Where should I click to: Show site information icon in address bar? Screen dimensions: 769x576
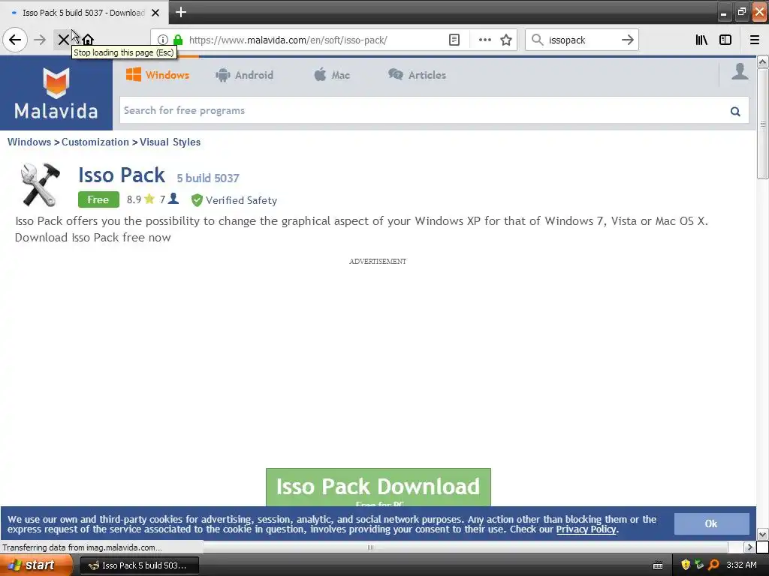(x=163, y=40)
